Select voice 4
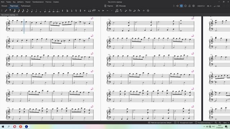The image size is (230, 129). (139, 10)
